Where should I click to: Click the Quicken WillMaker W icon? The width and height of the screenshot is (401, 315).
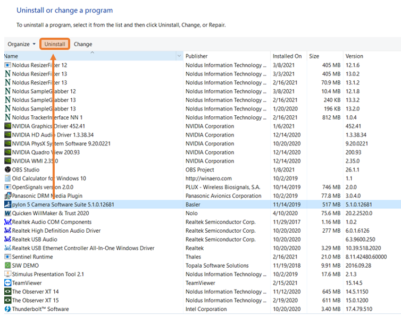pyautogui.click(x=7, y=213)
